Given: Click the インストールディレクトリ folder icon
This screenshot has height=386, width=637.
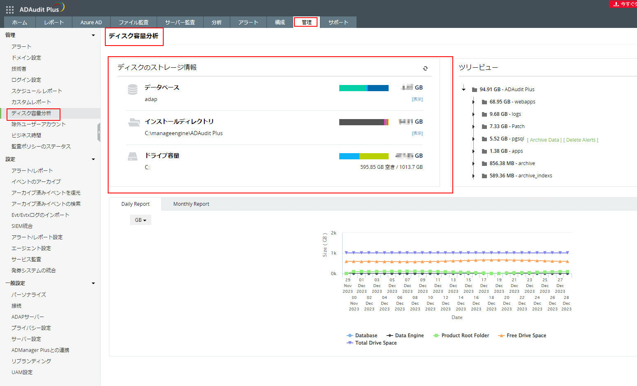Looking at the screenshot, I should pyautogui.click(x=134, y=122).
